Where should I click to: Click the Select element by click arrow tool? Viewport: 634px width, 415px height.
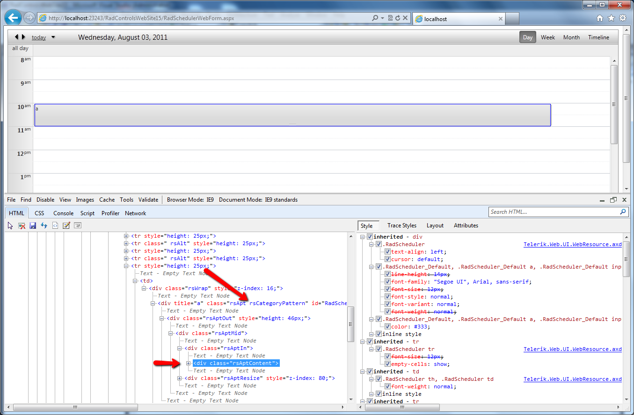[x=10, y=226]
